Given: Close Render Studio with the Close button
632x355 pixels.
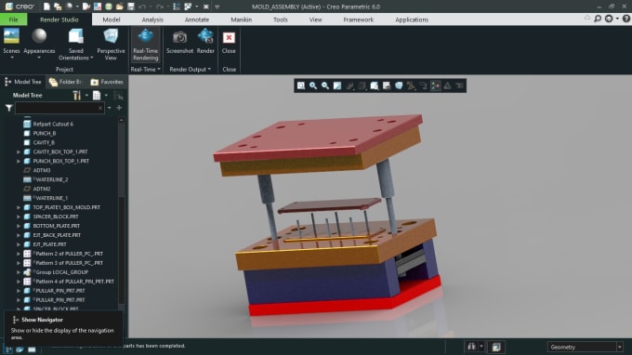Looking at the screenshot, I should coord(229,42).
